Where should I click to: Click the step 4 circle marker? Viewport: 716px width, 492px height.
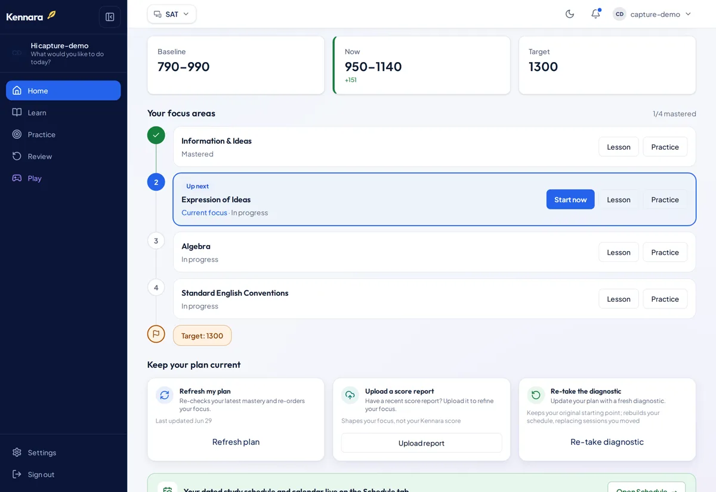point(156,287)
